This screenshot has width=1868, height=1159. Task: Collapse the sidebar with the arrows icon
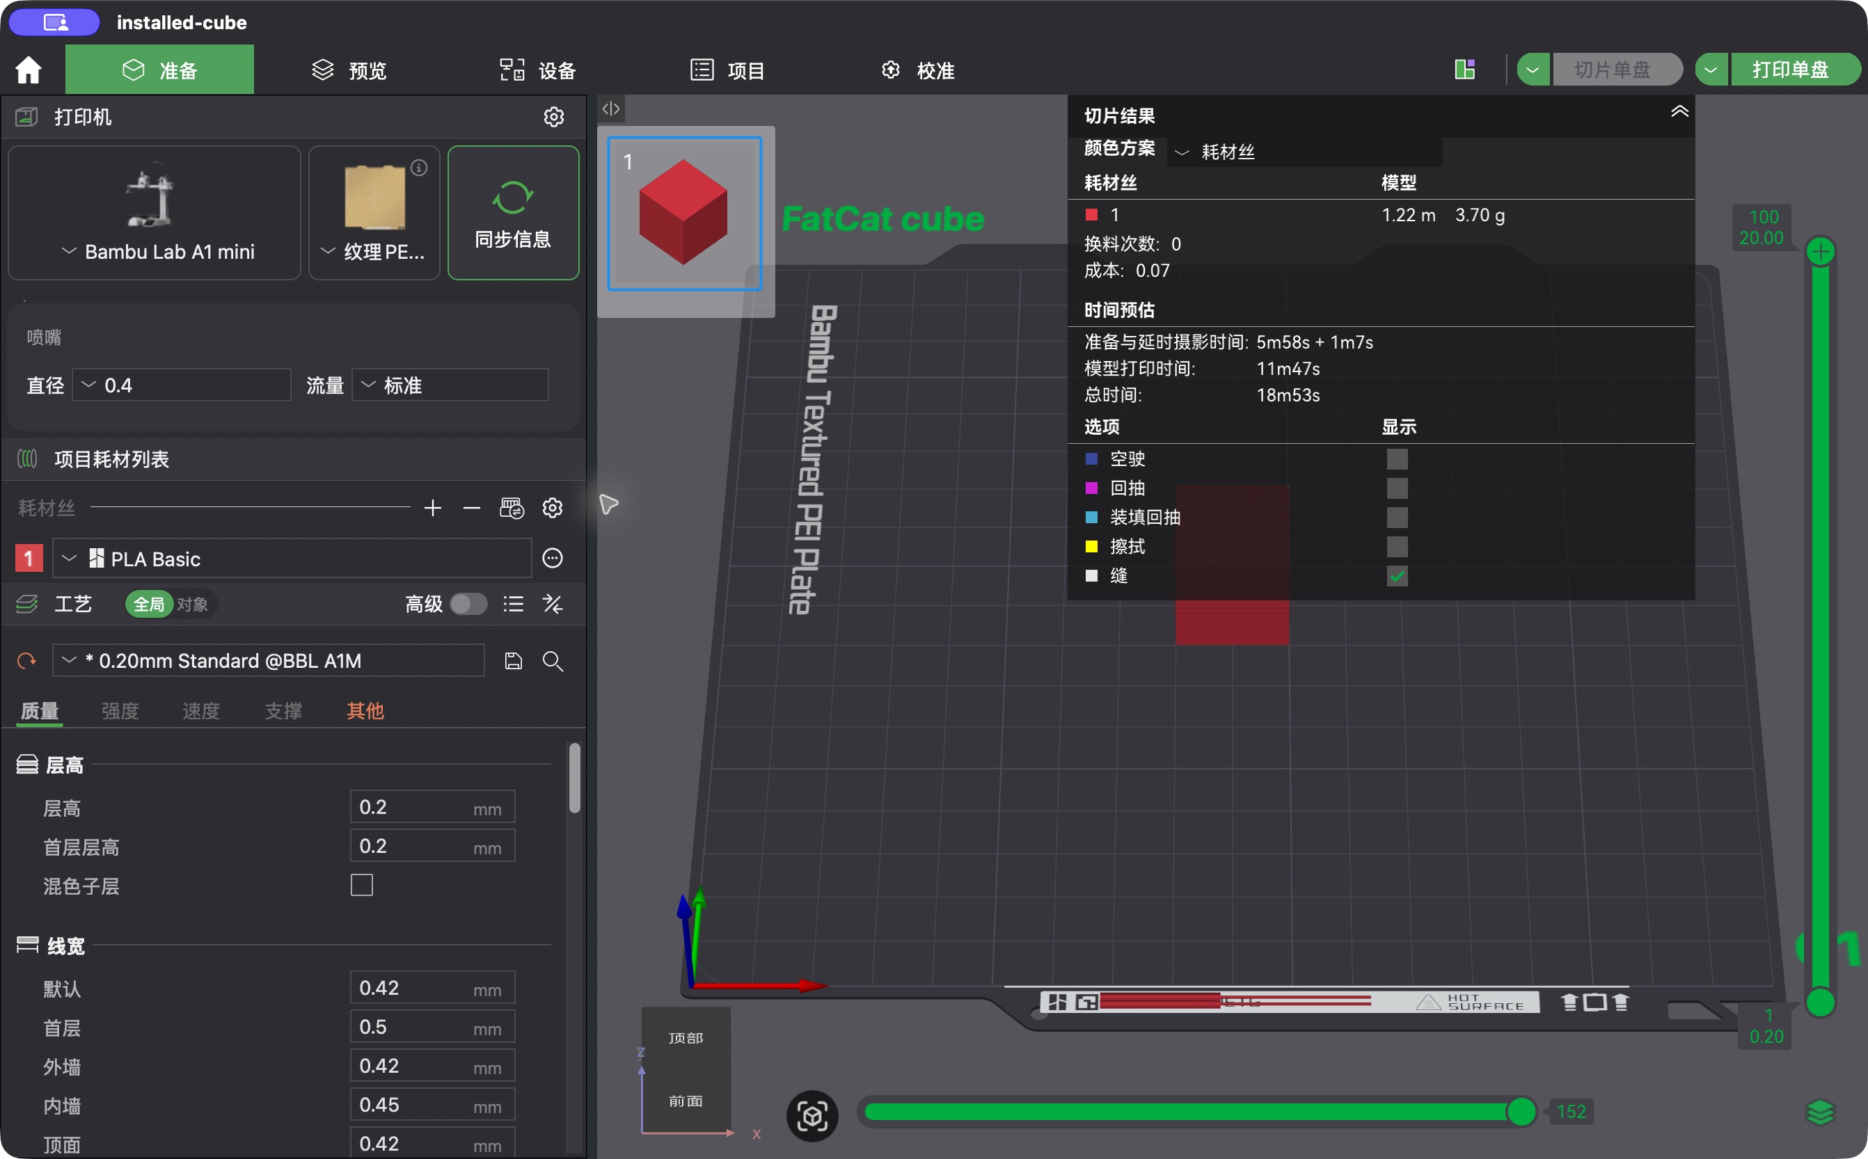pos(610,109)
